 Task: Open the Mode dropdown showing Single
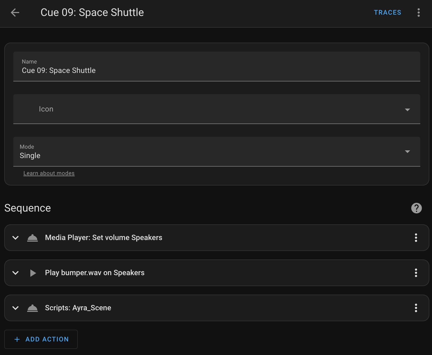pos(217,152)
